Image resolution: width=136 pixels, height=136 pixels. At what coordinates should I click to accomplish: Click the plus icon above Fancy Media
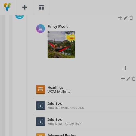[x=120, y=18]
